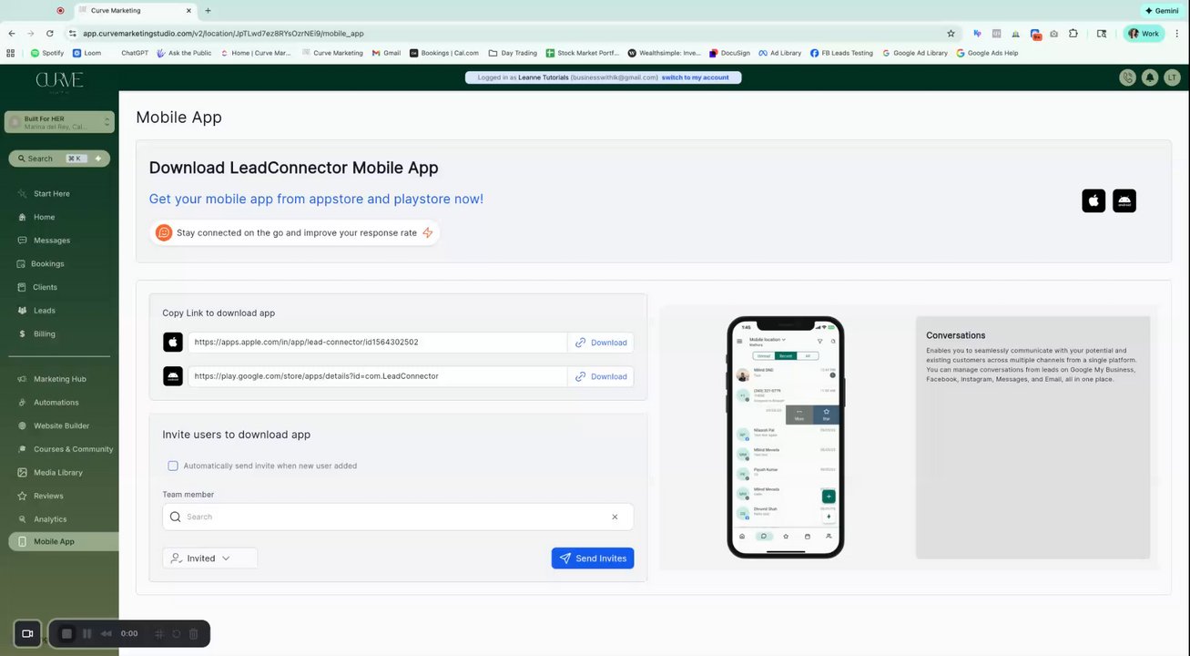
Task: Open the Google Ads Help bookmark
Action: click(987, 53)
